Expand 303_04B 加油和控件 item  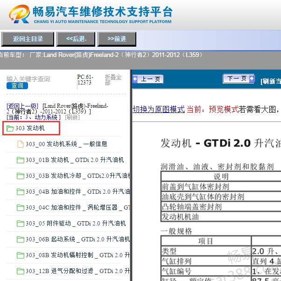[78, 192]
